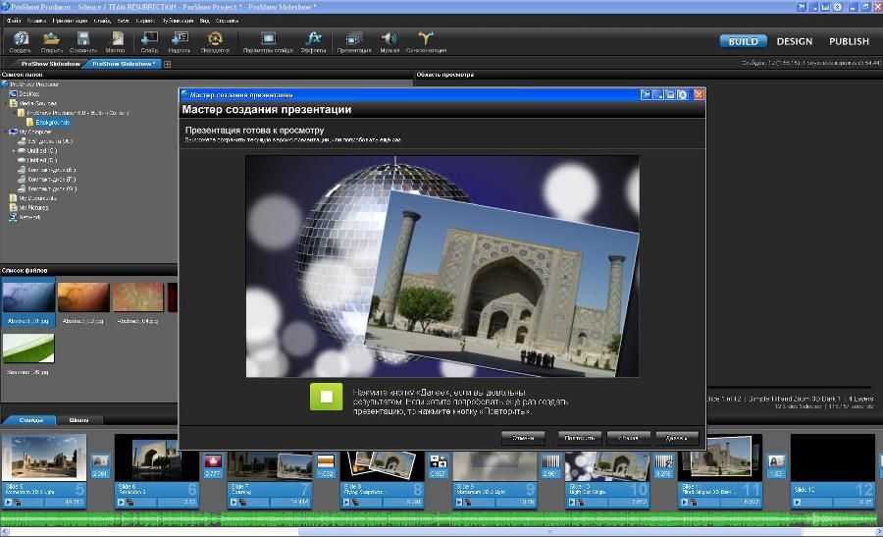Viewport: 883px width, 537px height.
Task: Select the green Swoosh background thumbnail
Action: point(28,349)
